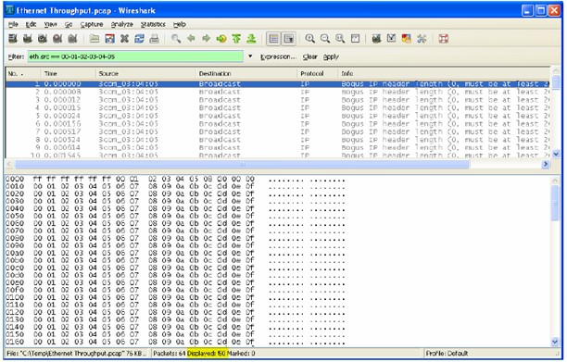Sort by the Time column header
Screen dimensions: 567x362
click(68, 73)
